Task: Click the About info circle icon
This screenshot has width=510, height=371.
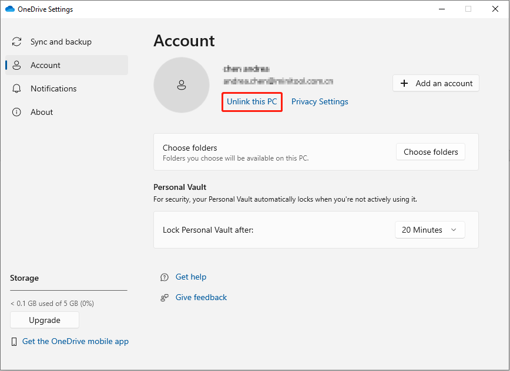Action: coord(17,113)
